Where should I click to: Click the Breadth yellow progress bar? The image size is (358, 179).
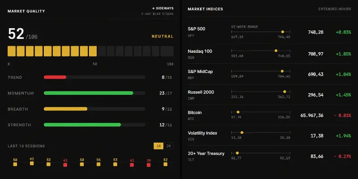65,109
